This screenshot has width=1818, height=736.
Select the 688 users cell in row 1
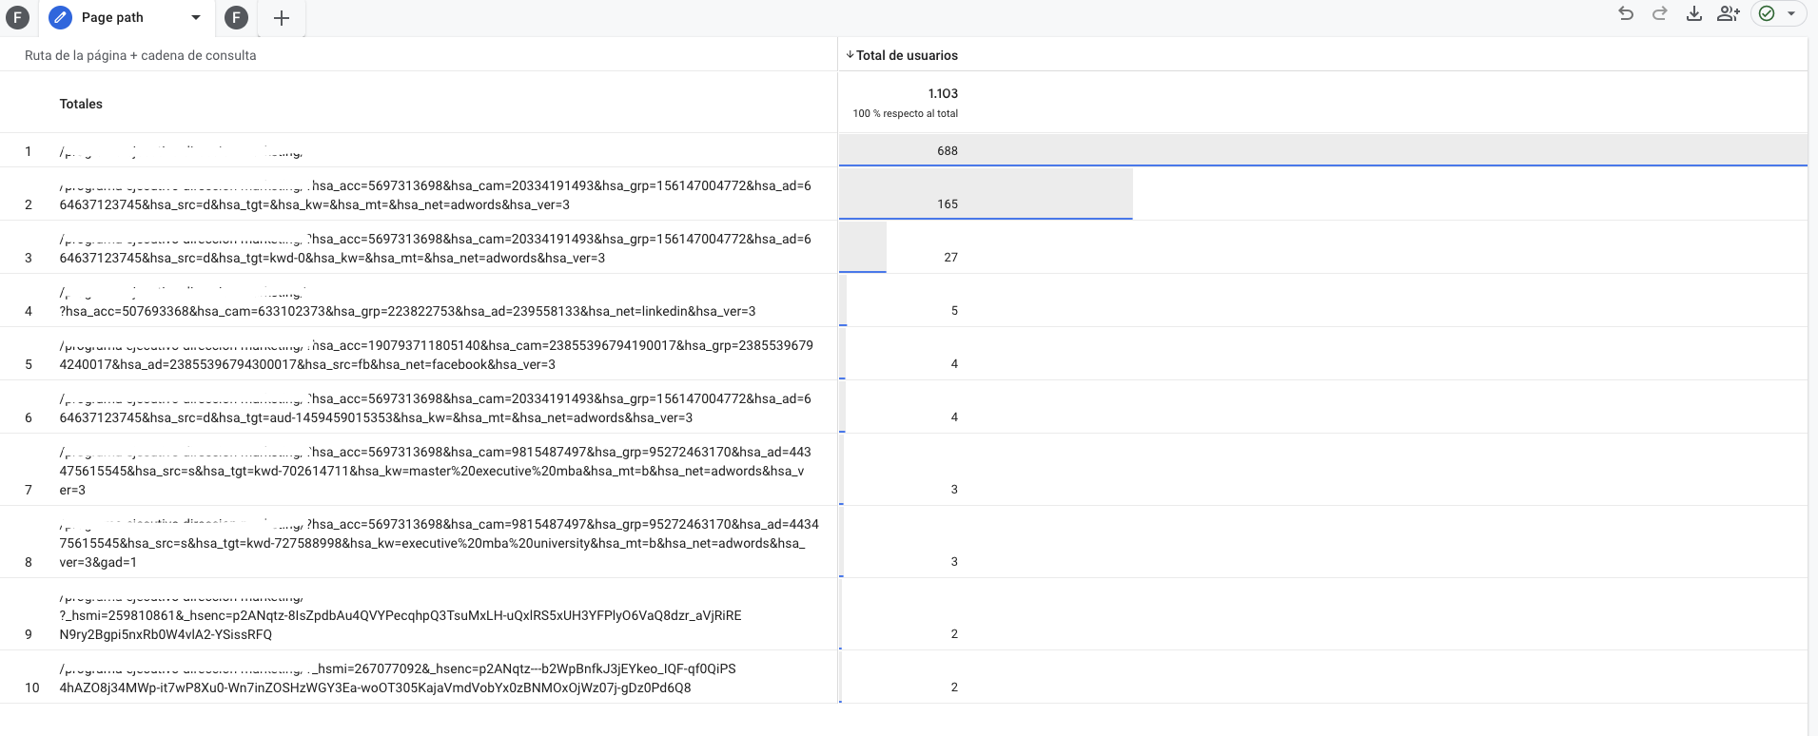pos(948,150)
